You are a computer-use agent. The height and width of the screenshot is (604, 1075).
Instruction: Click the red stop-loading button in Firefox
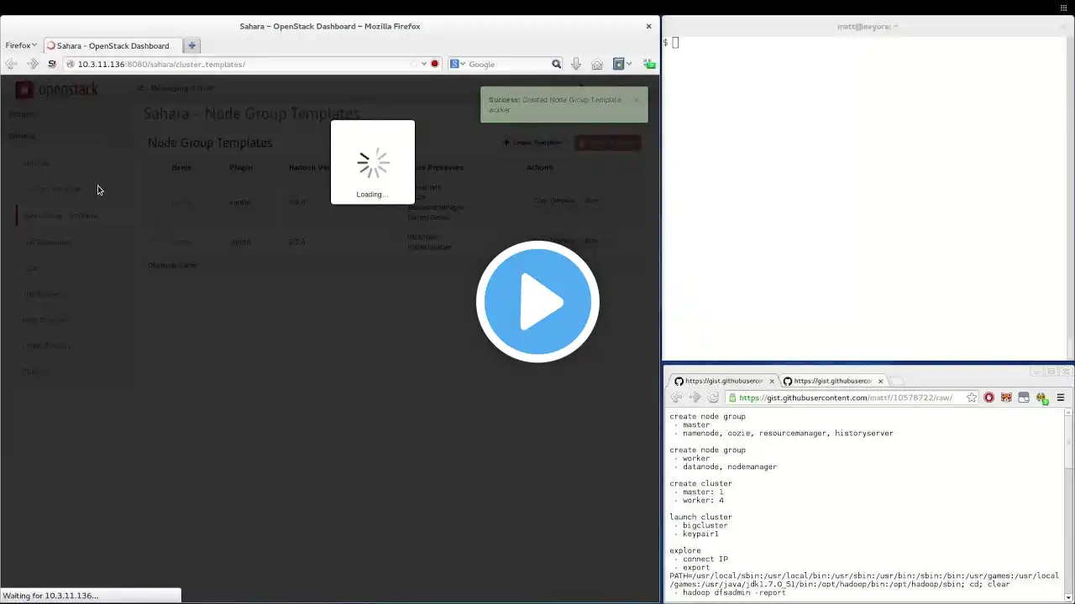(x=434, y=64)
